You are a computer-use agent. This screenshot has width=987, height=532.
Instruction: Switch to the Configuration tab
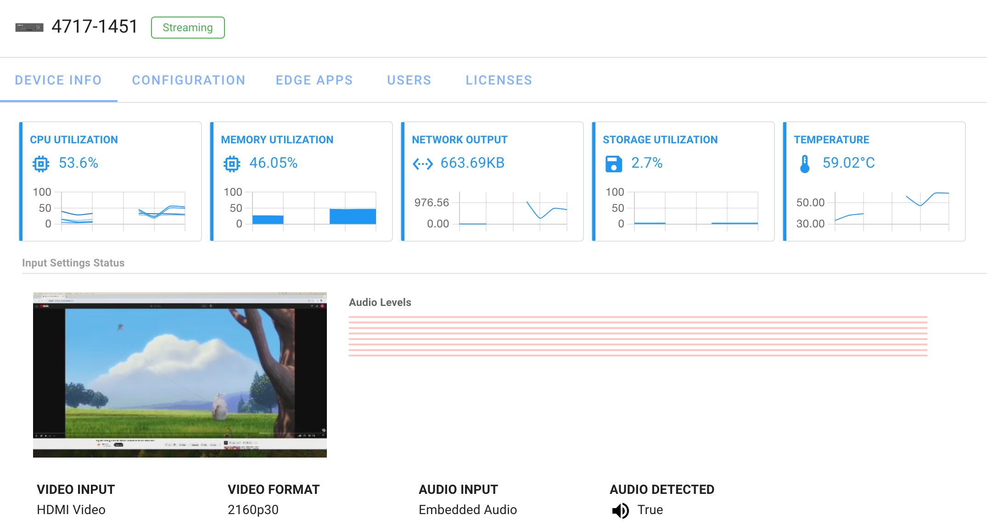pyautogui.click(x=189, y=80)
